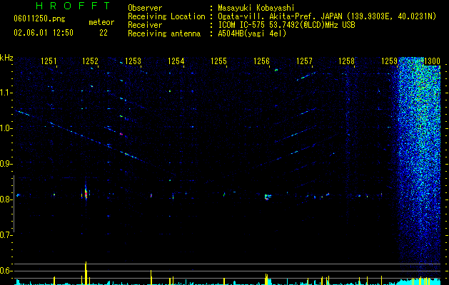Screen dimensions: 449x285
Task: Click the ICOM IC-575 receiver description
Action: click(x=286, y=25)
